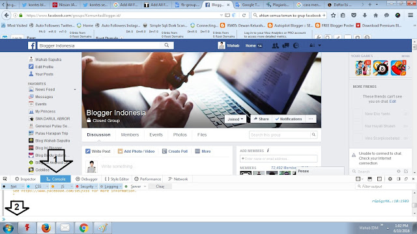Open Firefox hamburger menu
This screenshot has width=417, height=234.
click(x=410, y=16)
